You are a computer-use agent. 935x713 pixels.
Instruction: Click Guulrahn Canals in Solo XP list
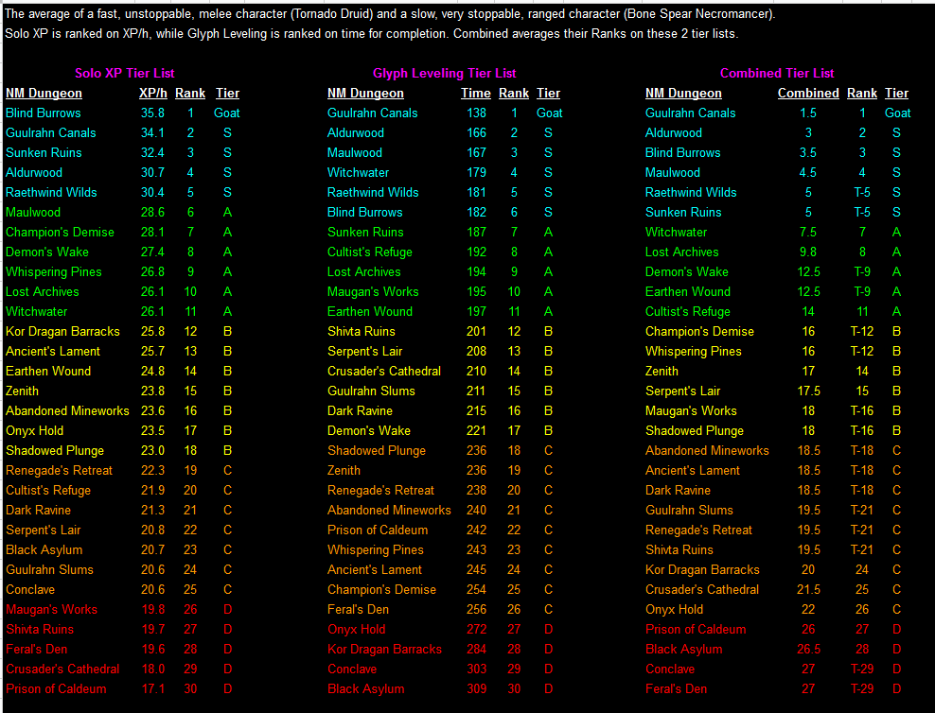tap(51, 132)
